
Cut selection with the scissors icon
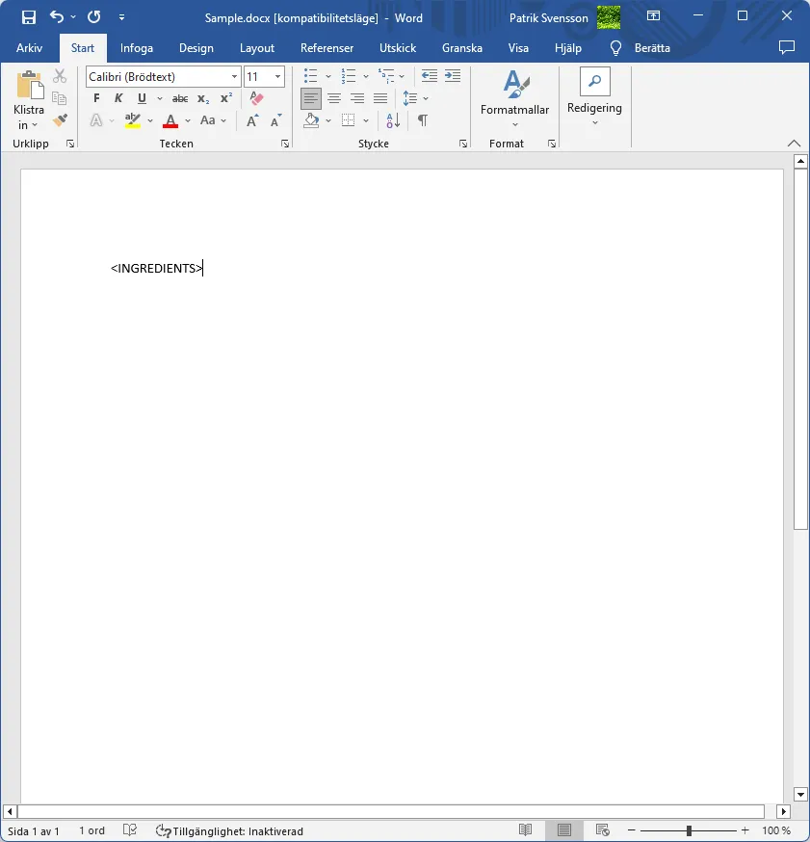coord(60,76)
